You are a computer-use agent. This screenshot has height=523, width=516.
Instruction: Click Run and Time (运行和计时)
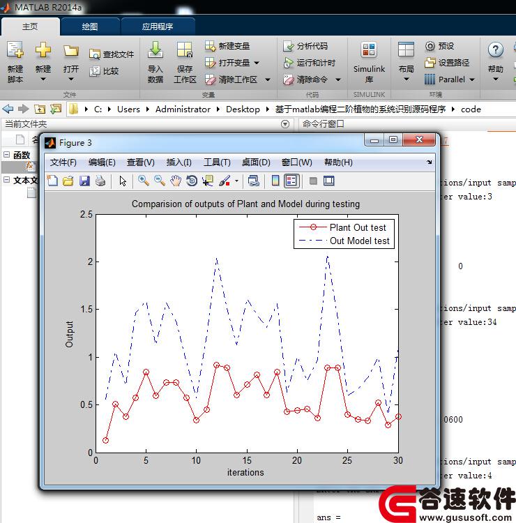(x=309, y=63)
